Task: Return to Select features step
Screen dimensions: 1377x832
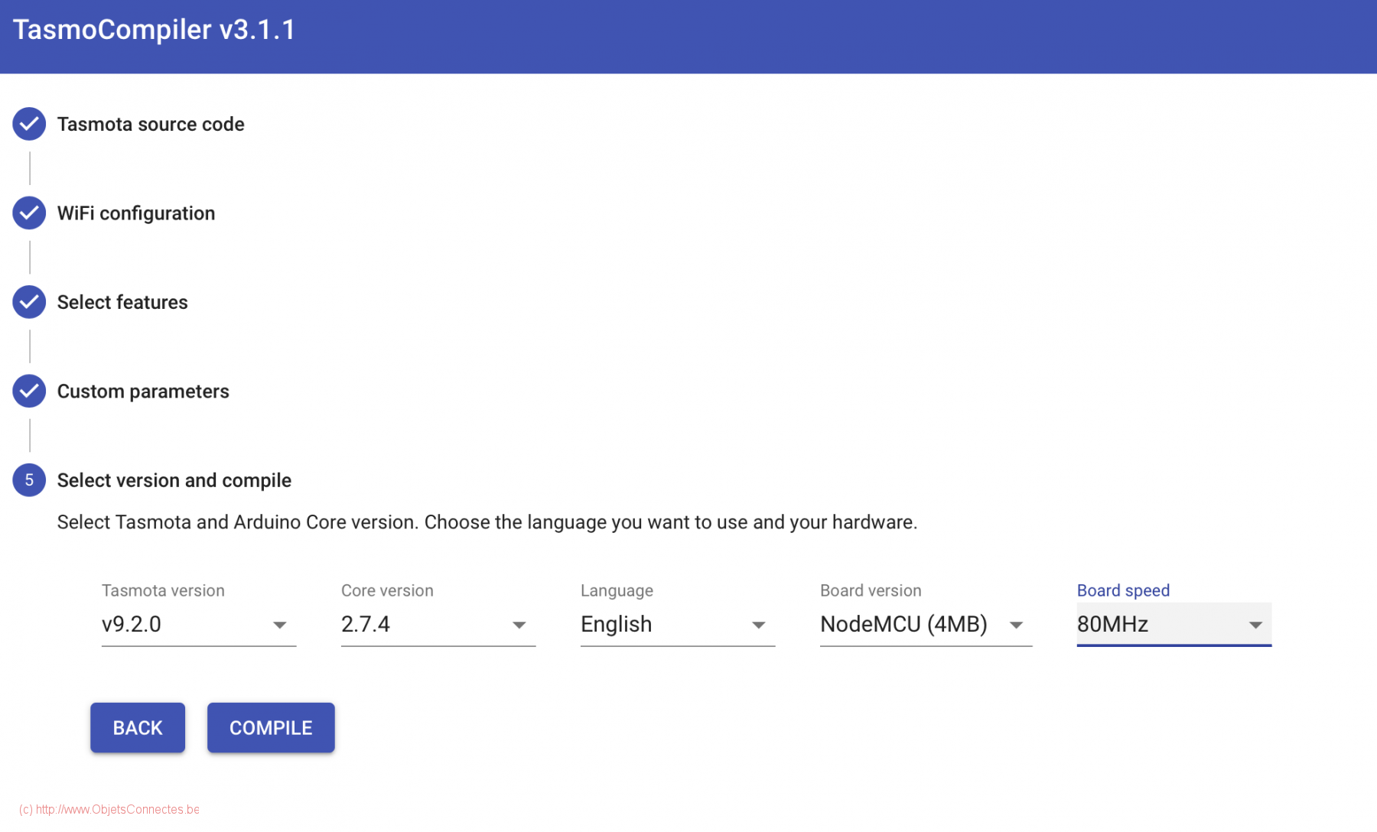Action: pos(122,302)
